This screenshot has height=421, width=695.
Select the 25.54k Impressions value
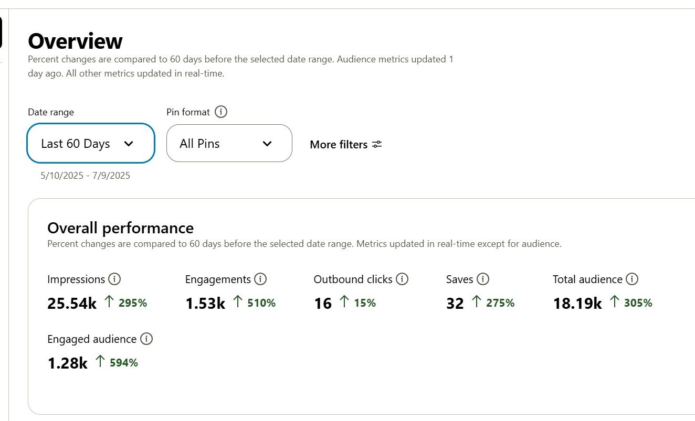pyautogui.click(x=71, y=304)
